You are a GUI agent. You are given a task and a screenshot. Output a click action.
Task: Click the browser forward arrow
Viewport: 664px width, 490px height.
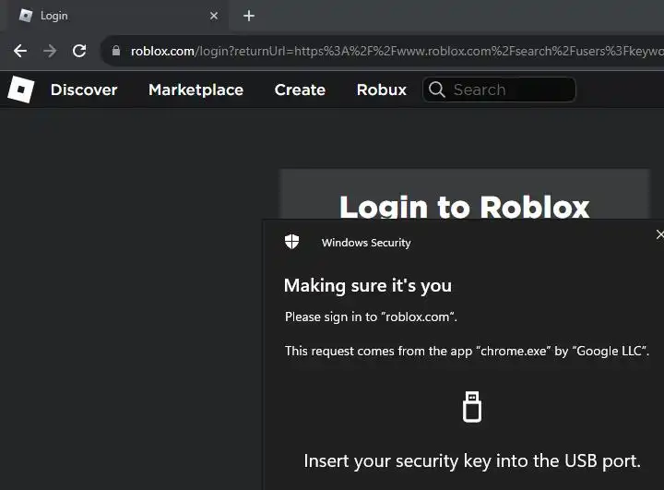(x=50, y=51)
